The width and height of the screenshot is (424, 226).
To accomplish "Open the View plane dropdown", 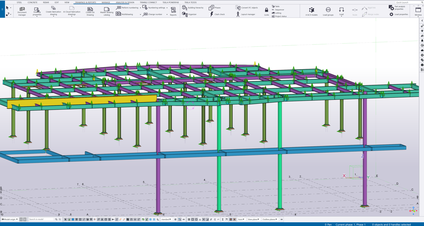I will (x=253, y=219).
